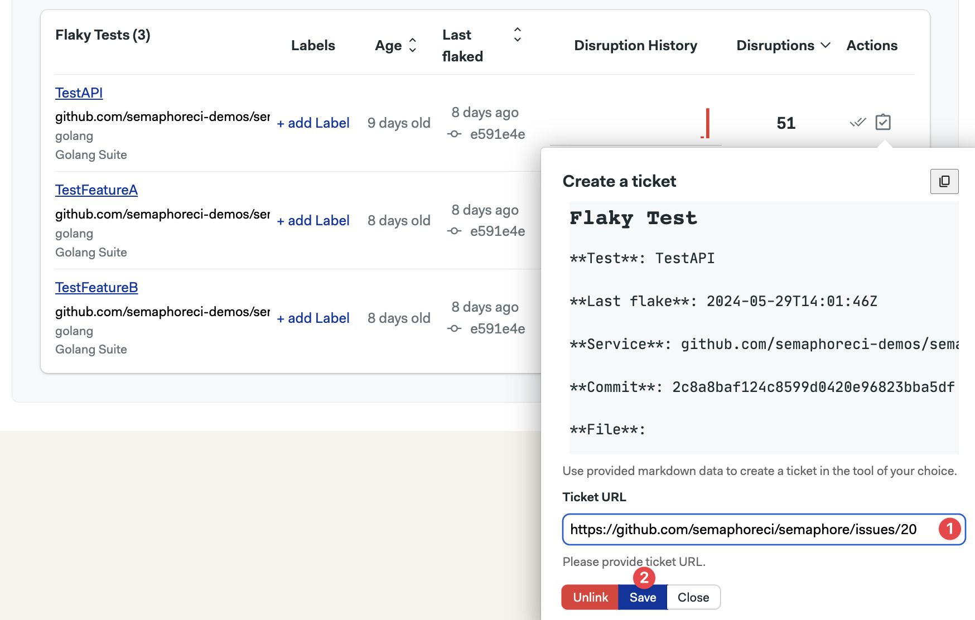Click the commit icon in TestFeatureB row

[x=455, y=328]
